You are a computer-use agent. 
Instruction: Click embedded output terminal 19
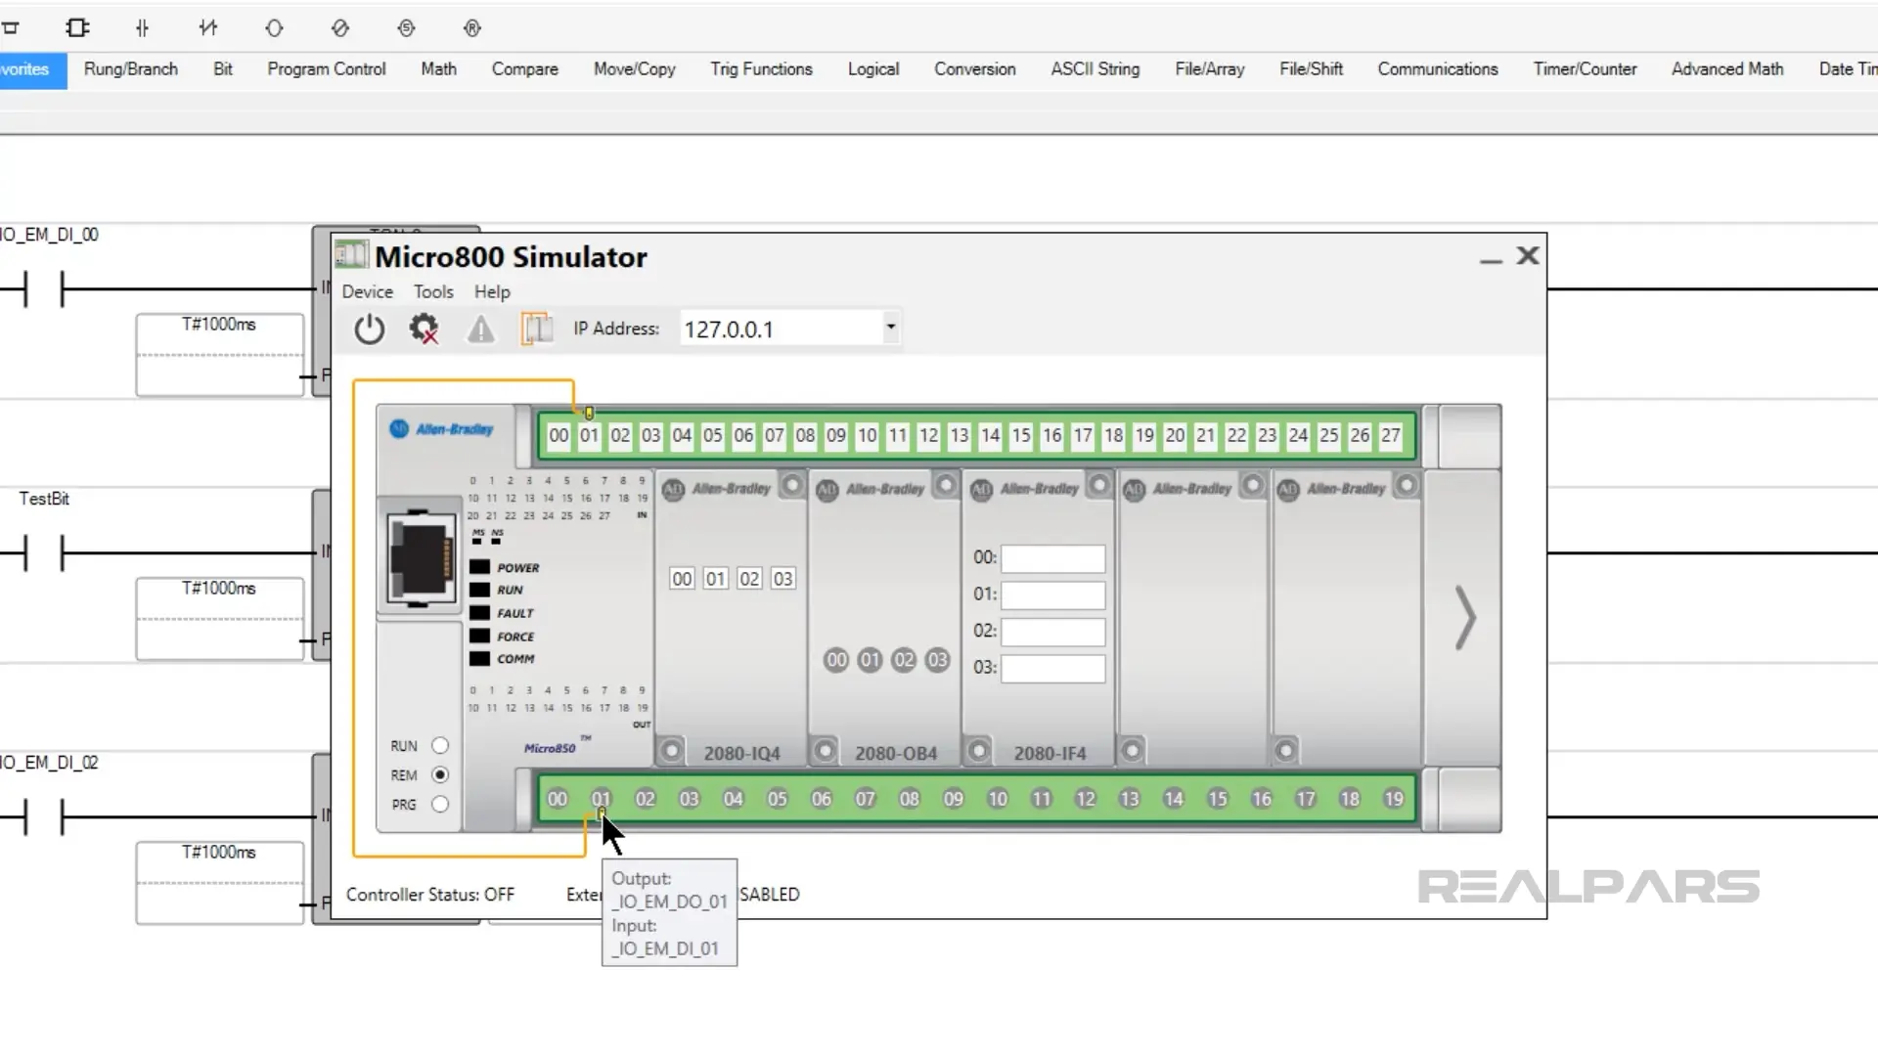pyautogui.click(x=1394, y=798)
